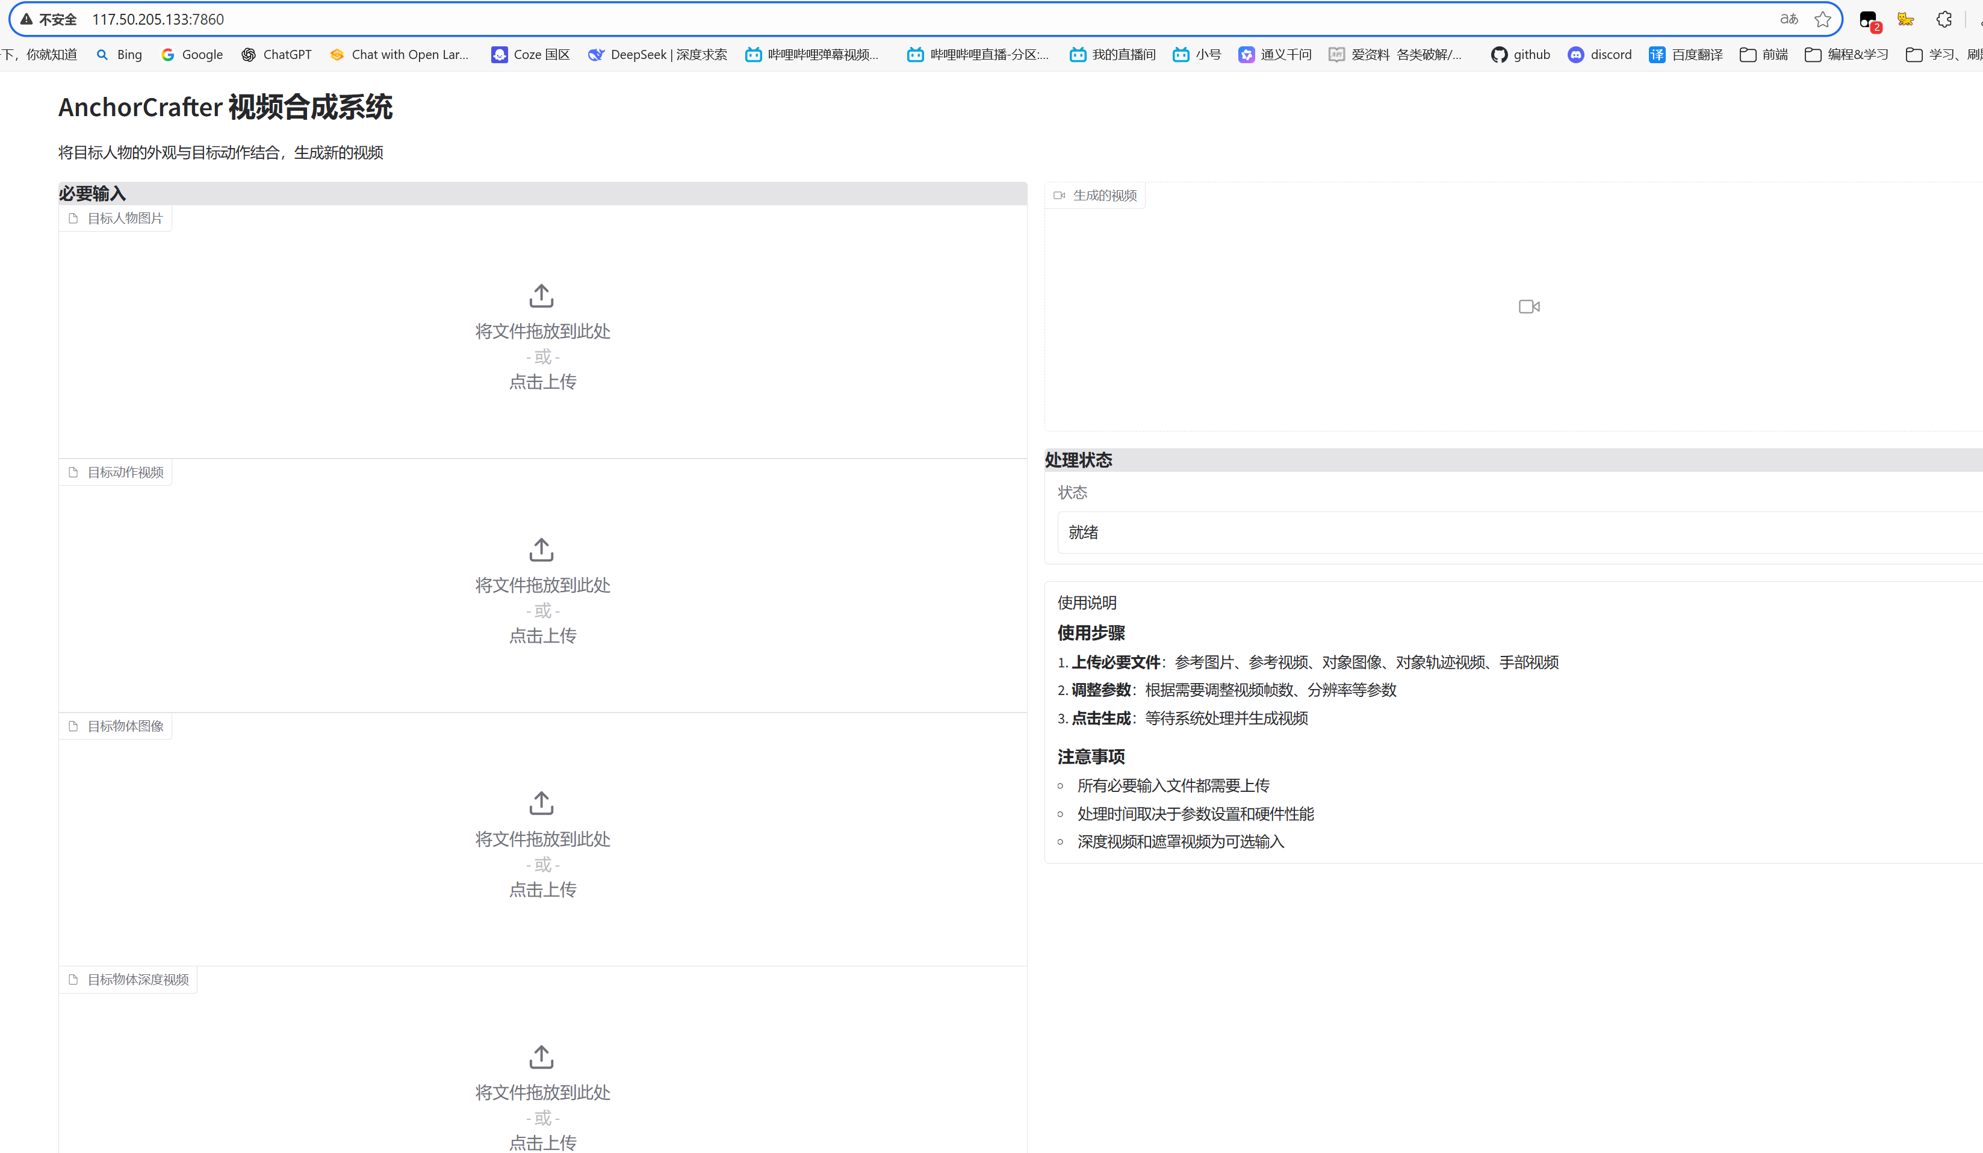Click upload icon in 目标人物图片 area

541,295
